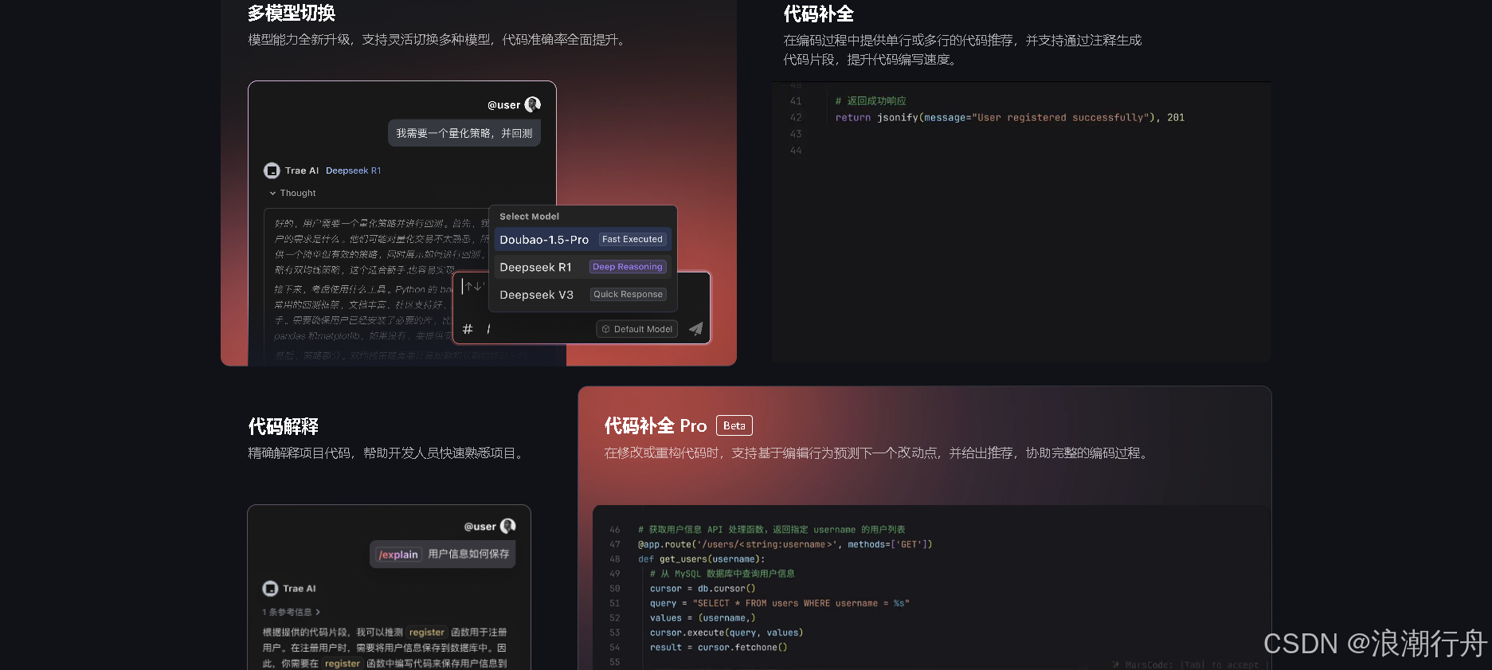This screenshot has height=670, width=1492.
Task: Click the message text 用户信息如何保存
Action: click(x=468, y=554)
